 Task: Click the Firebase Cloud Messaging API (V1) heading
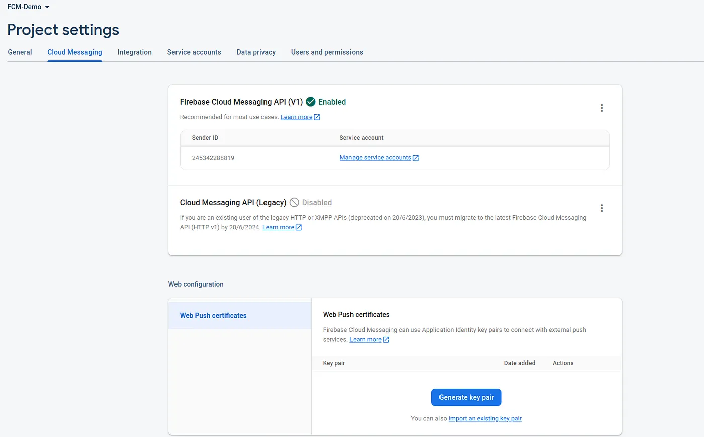click(x=241, y=102)
